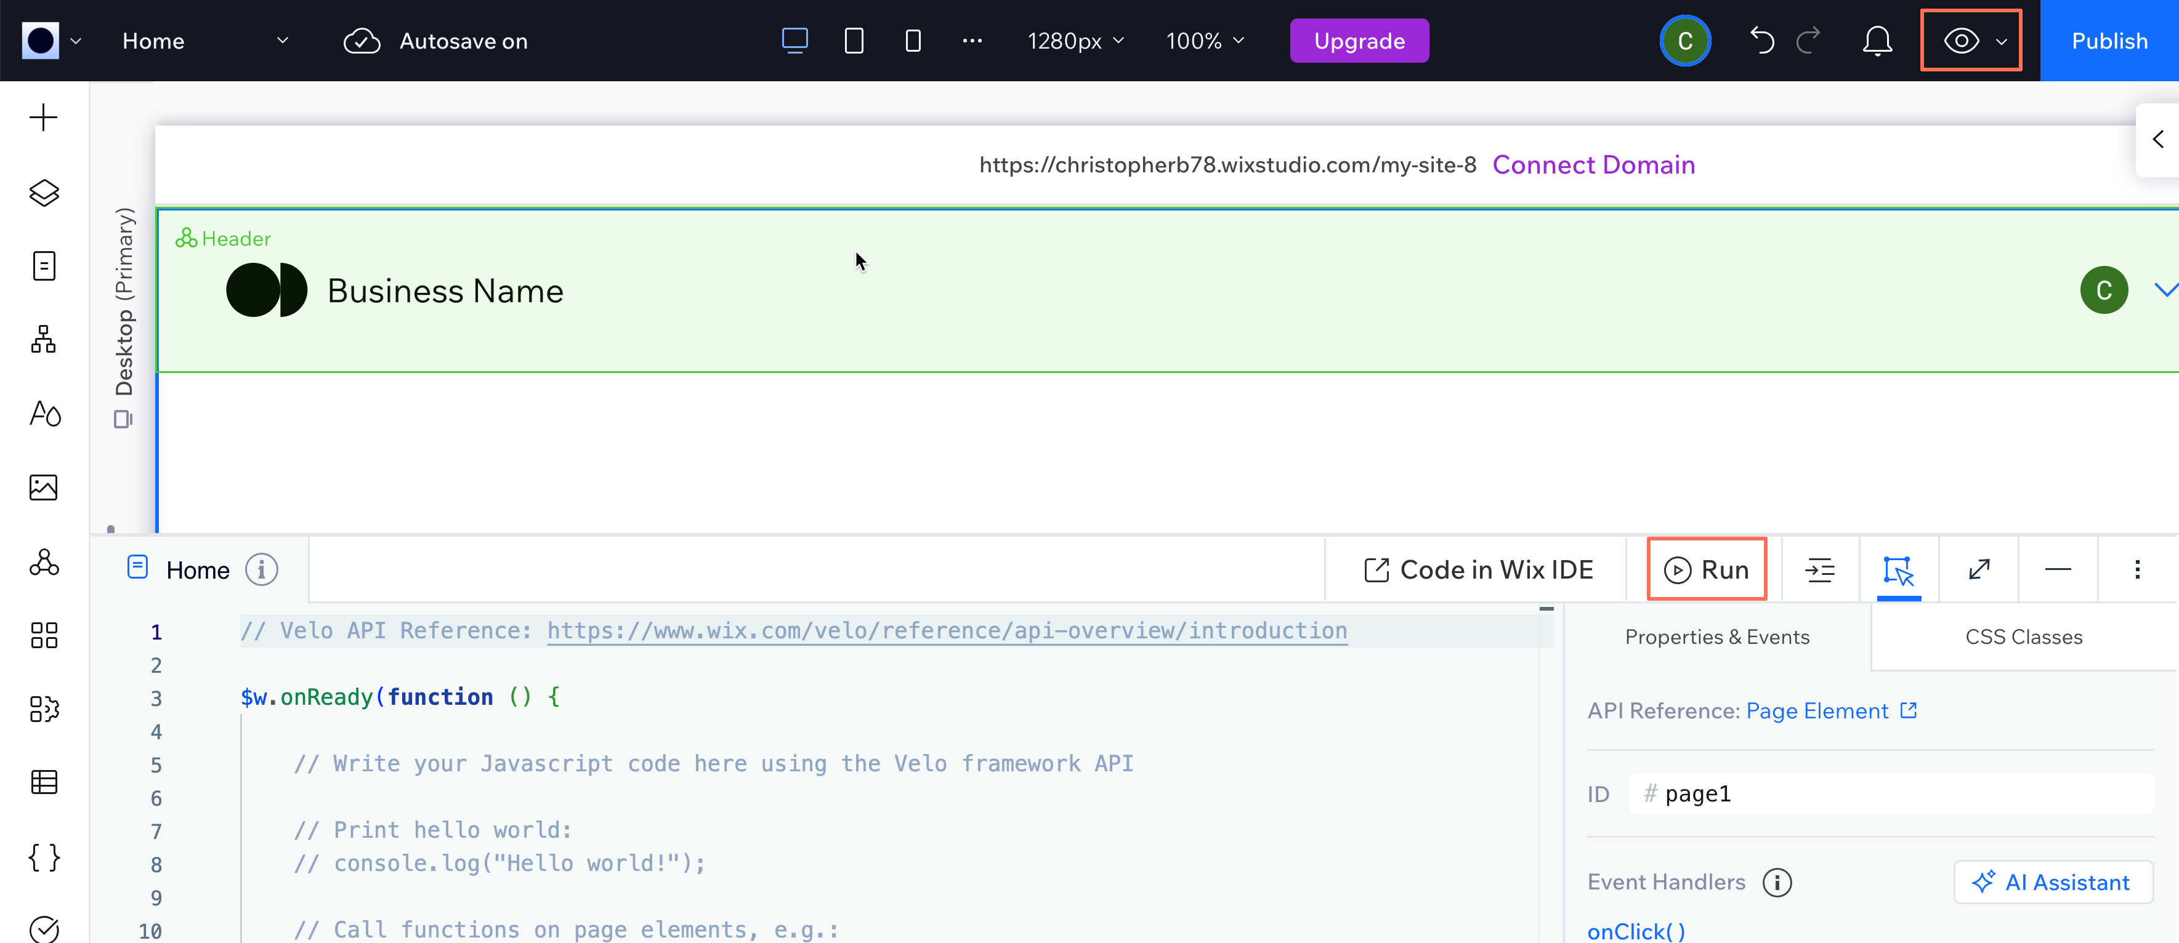Click the format code icon

click(1819, 570)
